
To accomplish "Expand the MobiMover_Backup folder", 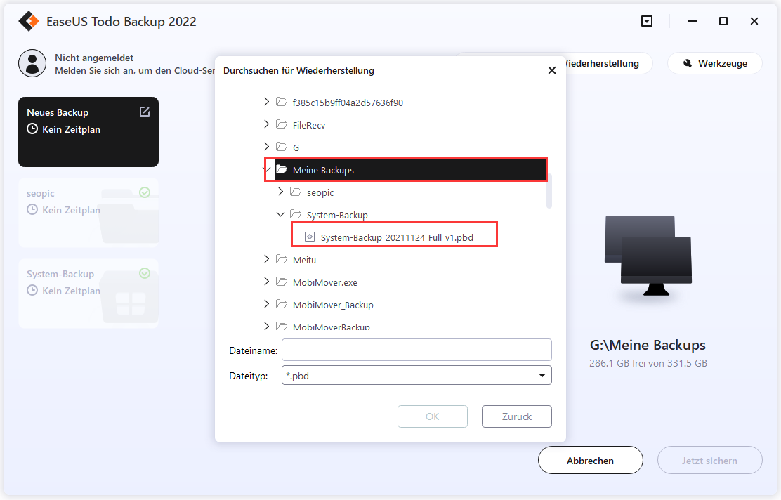I will [x=266, y=304].
